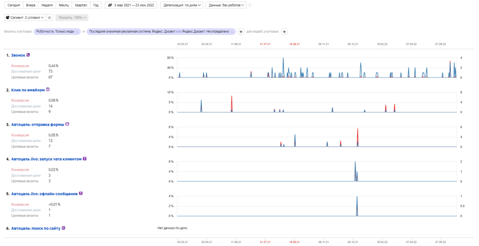The image size is (479, 246).
Task: Click the tall red peak in Клик по емейлам chart
Action: pyautogui.click(x=232, y=96)
